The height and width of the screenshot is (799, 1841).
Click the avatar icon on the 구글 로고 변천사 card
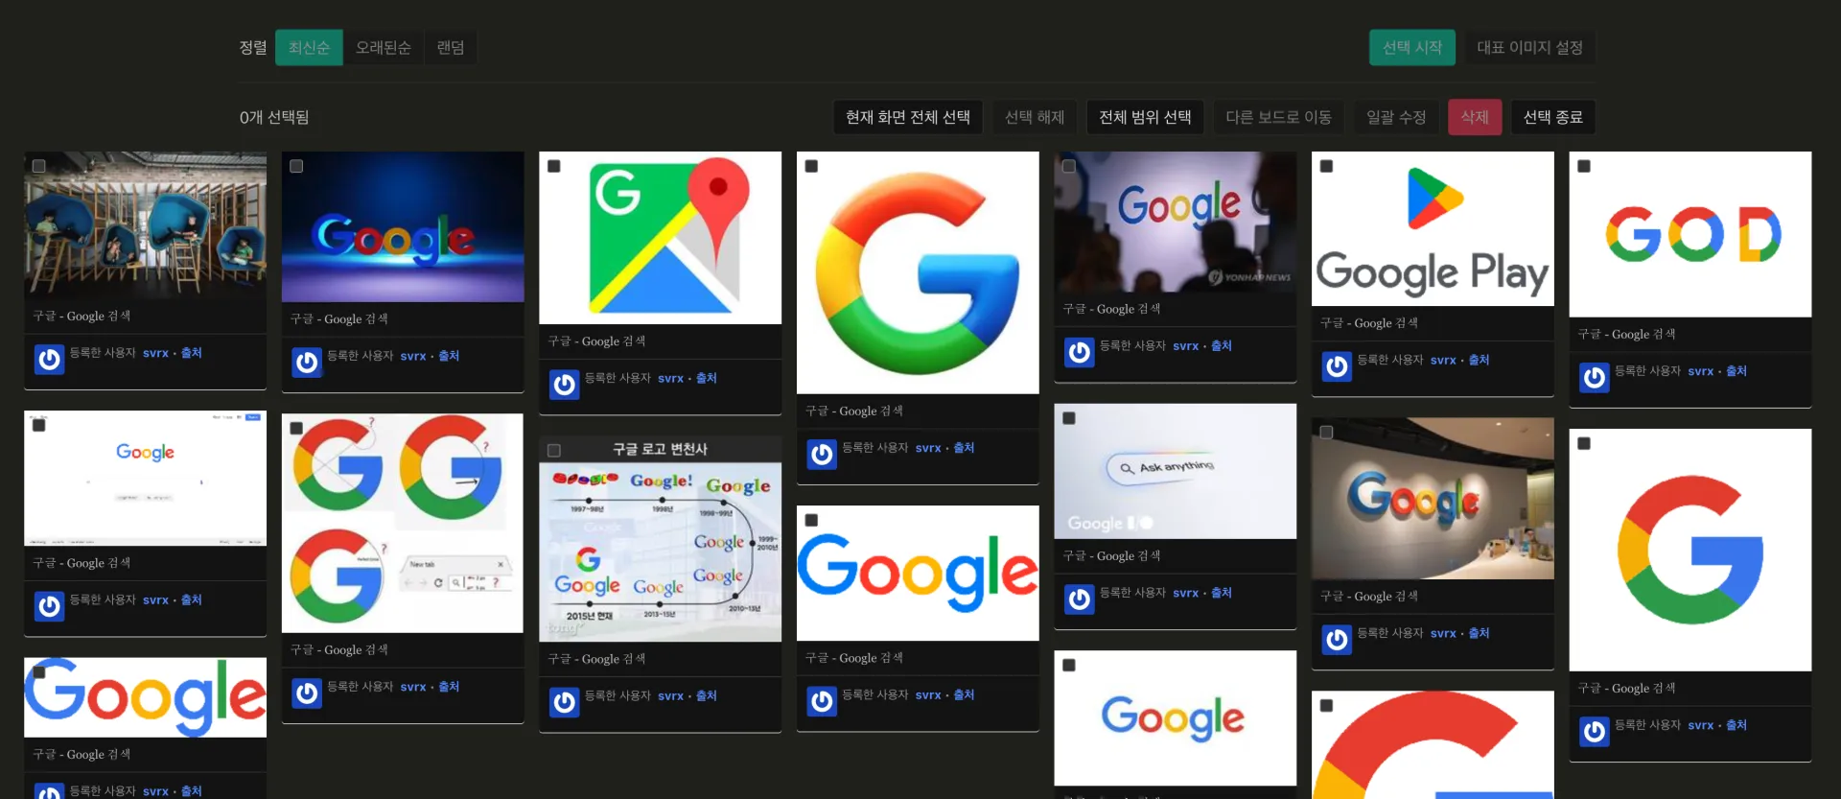point(564,702)
